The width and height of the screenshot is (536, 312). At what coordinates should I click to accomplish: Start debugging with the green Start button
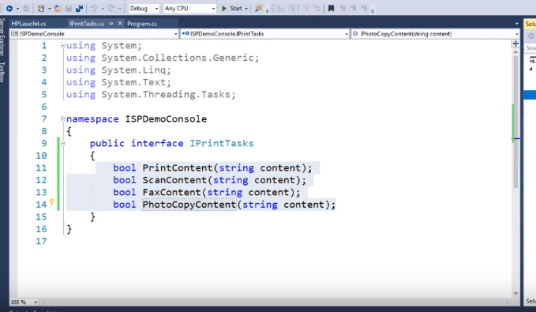pyautogui.click(x=231, y=8)
